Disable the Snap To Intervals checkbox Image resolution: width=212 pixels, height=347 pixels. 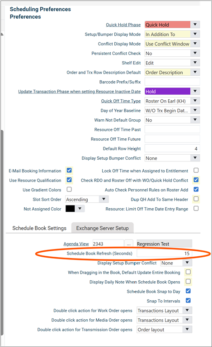188,301
